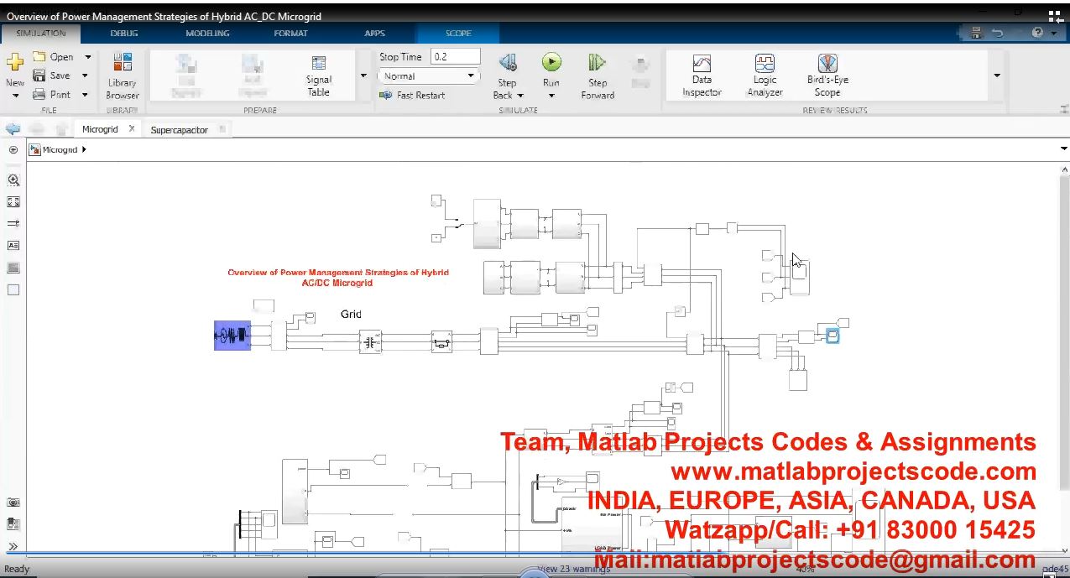This screenshot has width=1070, height=578.
Task: Click the Stop Time input field
Action: [455, 57]
